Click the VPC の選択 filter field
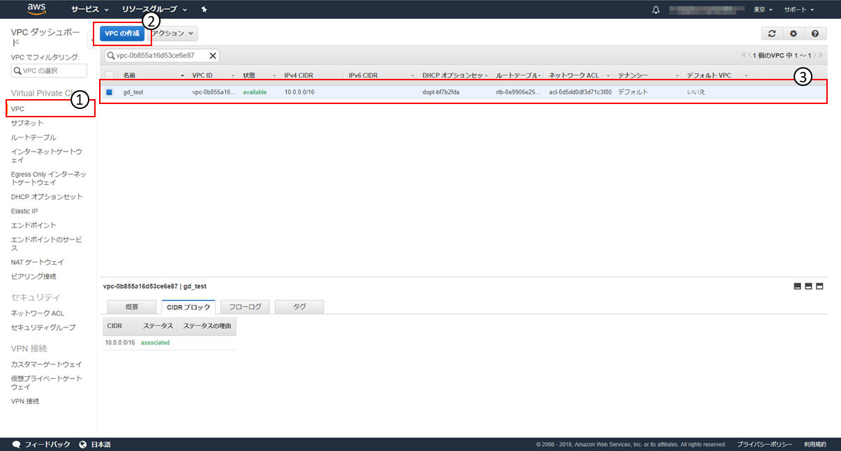The width and height of the screenshot is (841, 451). [50, 71]
